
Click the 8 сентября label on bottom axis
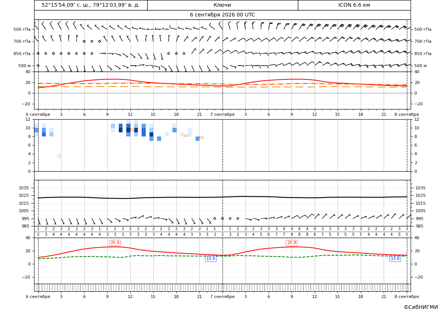pos(407,297)
